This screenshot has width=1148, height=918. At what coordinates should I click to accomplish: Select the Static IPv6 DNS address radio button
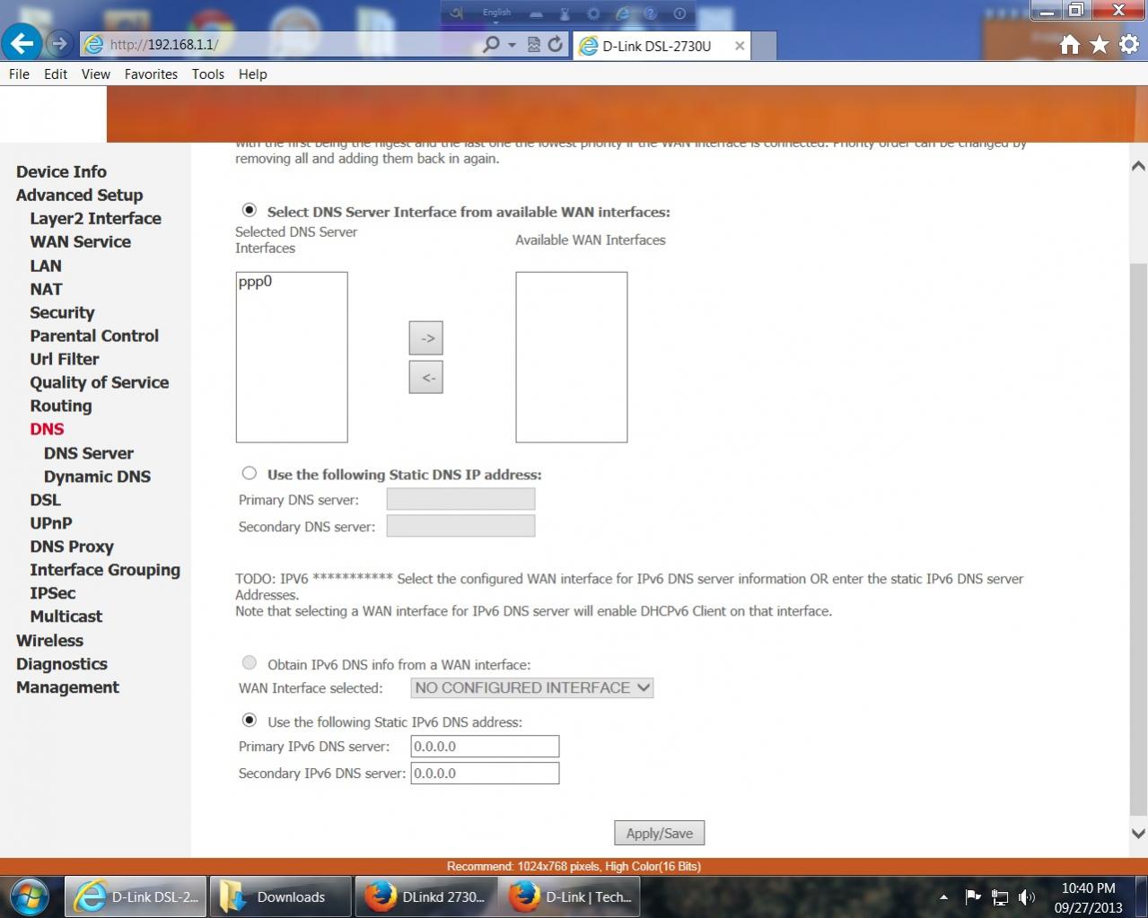pos(250,720)
